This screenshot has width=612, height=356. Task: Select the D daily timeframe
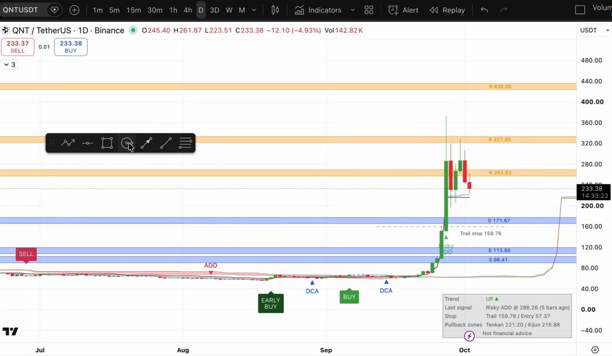pos(201,10)
